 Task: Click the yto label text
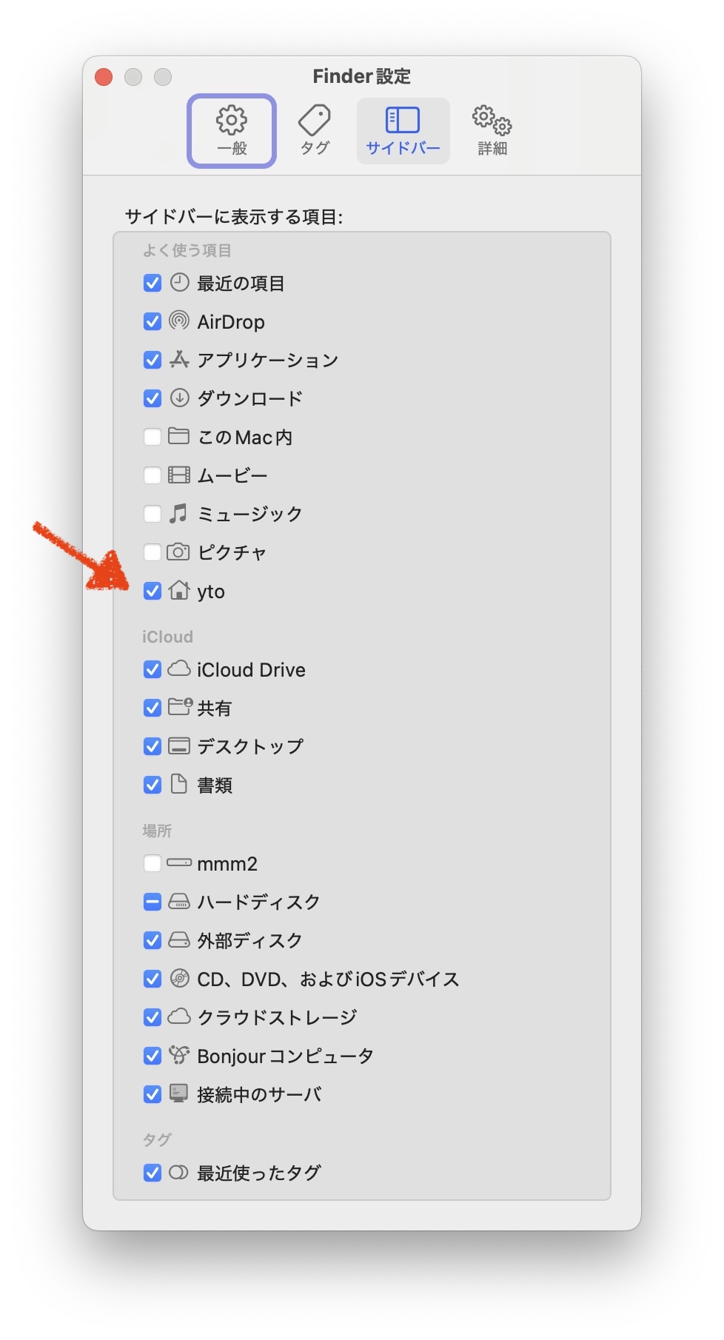coord(211,592)
